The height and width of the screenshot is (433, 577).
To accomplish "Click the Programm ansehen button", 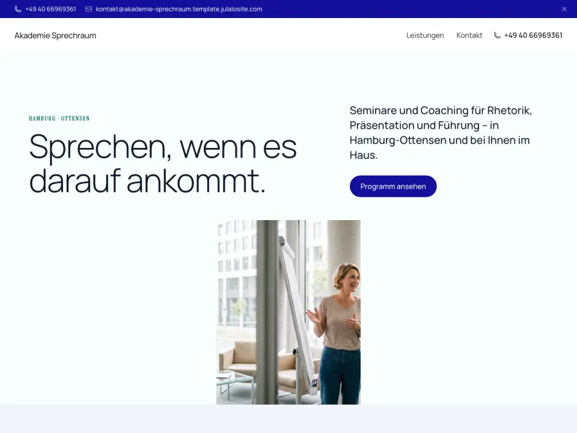I will 393,186.
